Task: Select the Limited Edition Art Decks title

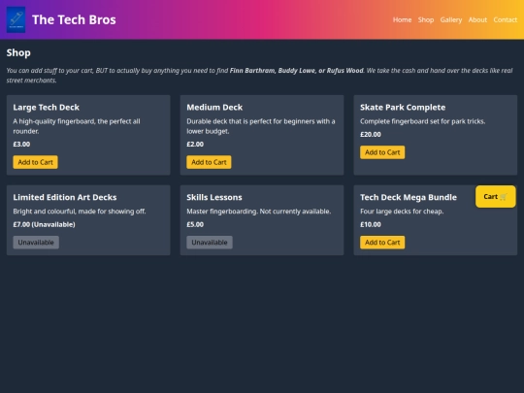Action: pos(65,197)
